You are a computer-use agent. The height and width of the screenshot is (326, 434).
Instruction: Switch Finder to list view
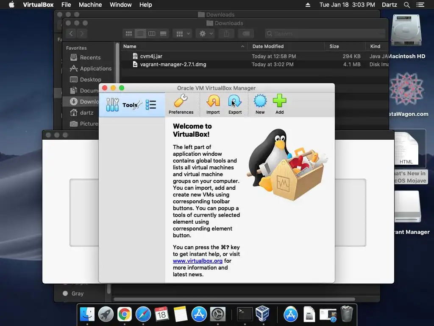(140, 34)
